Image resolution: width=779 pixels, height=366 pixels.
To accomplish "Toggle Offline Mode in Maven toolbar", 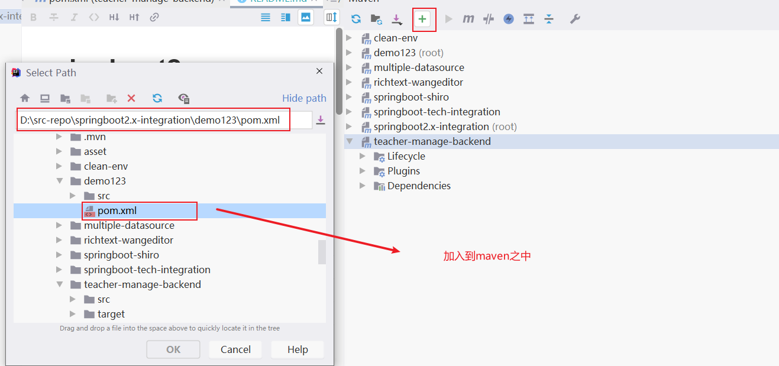I will (489, 19).
